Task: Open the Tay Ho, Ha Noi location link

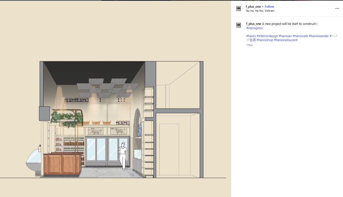Action: point(260,11)
